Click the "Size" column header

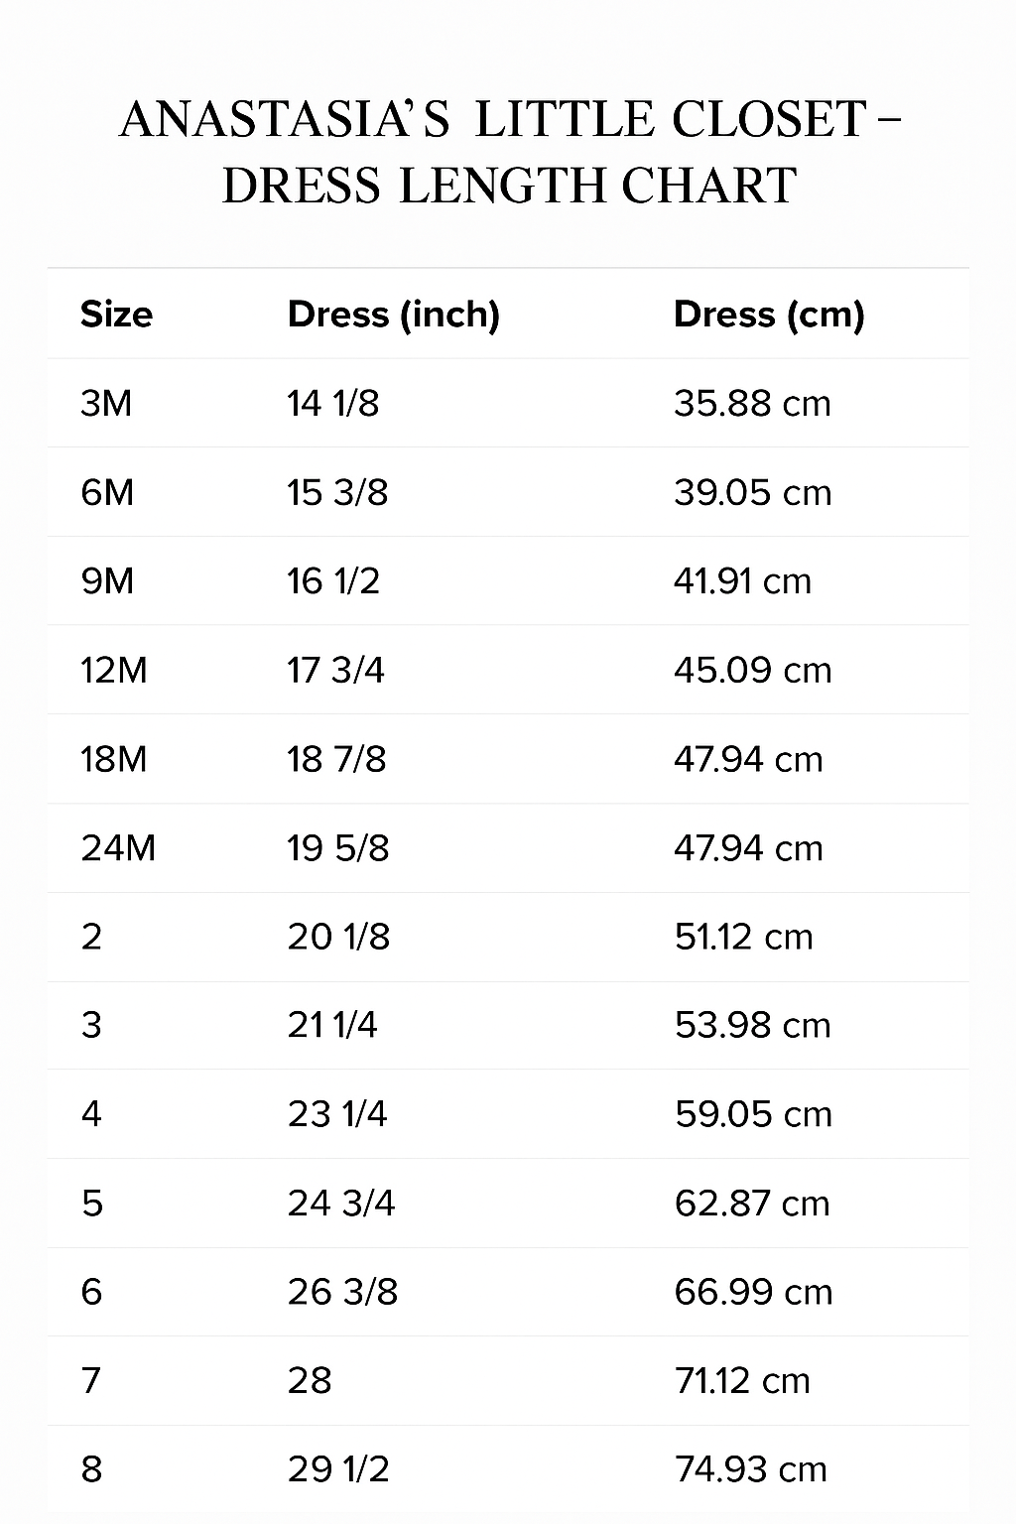tap(116, 315)
